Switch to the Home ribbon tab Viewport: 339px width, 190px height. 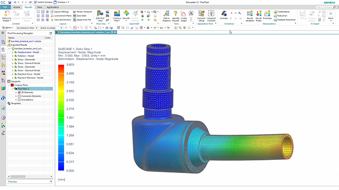16,7
